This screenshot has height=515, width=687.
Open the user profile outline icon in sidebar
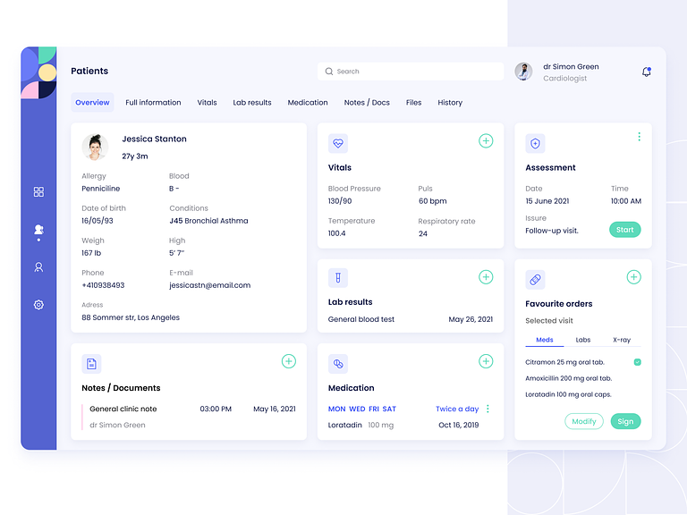38,267
